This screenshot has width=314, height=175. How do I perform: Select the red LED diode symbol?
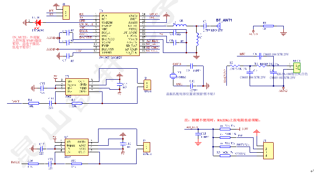pyautogui.click(x=38, y=22)
